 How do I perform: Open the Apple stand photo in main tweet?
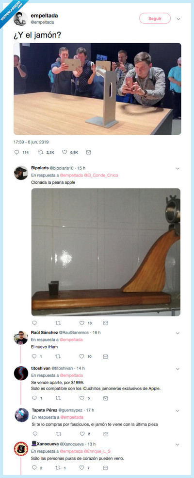(x=97, y=89)
